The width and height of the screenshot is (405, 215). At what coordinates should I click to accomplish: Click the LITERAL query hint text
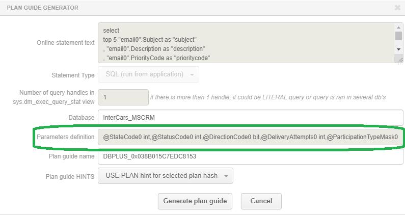[x=268, y=97]
